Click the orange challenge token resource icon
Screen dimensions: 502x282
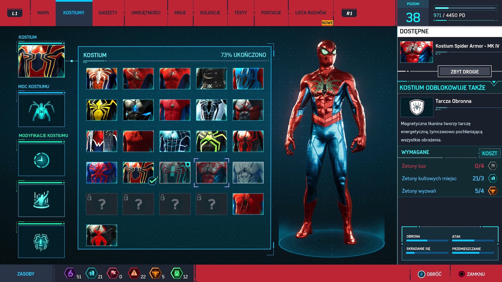pyautogui.click(x=155, y=273)
